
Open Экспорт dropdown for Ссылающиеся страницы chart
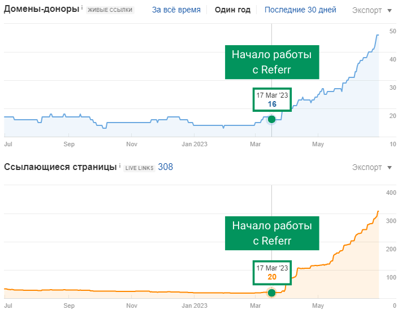click(371, 167)
